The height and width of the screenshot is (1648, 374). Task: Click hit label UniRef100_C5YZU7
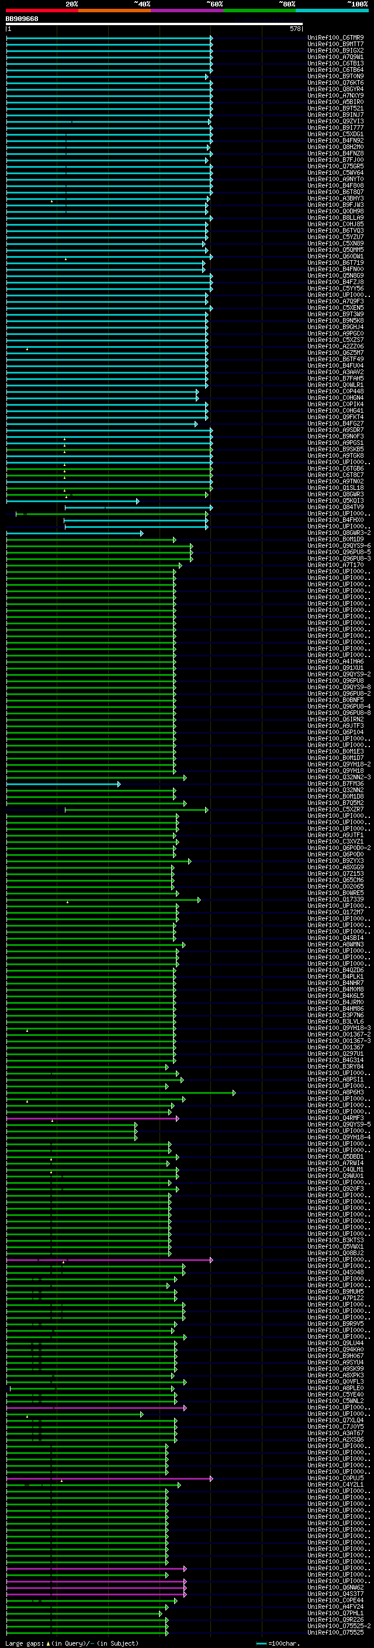[x=335, y=237]
